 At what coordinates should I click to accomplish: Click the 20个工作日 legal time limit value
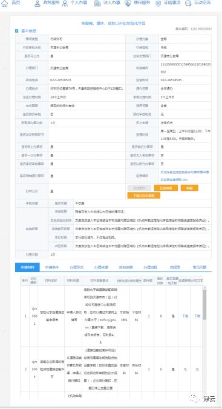tap(58, 97)
